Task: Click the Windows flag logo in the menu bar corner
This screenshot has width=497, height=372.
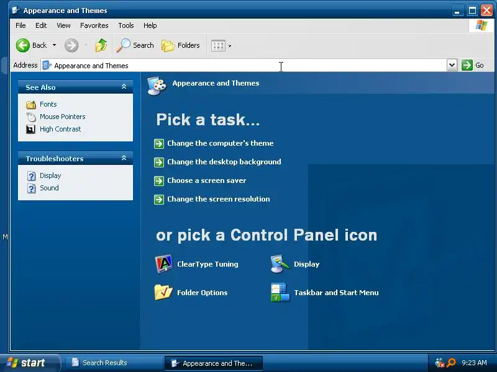Action: (481, 25)
